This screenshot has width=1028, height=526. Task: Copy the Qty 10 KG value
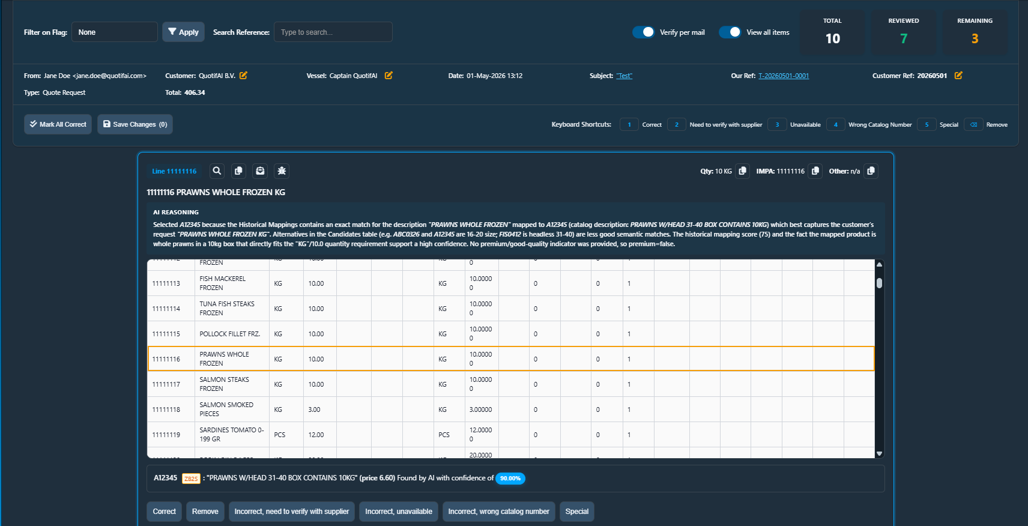coord(743,171)
